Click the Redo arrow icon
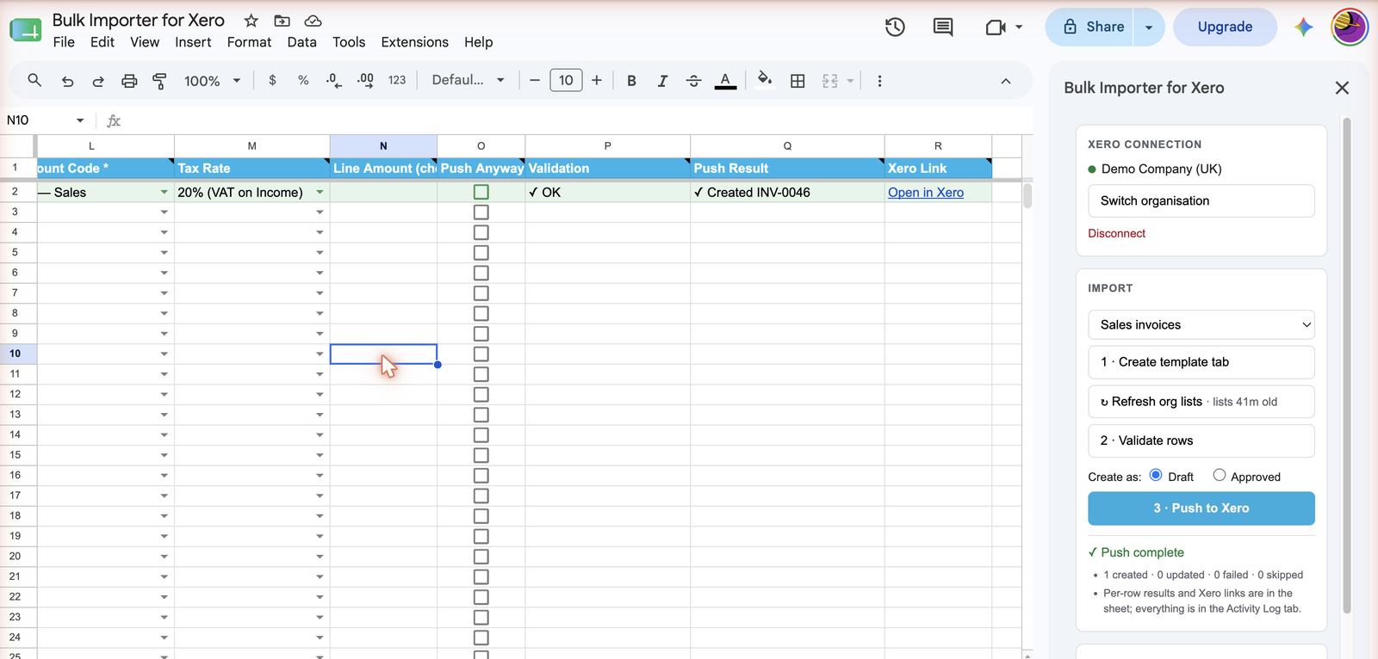This screenshot has height=659, width=1378. [98, 81]
